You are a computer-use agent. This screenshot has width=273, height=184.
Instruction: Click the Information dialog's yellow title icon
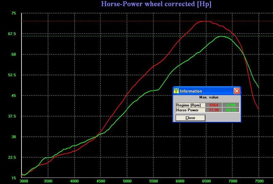coord(176,91)
